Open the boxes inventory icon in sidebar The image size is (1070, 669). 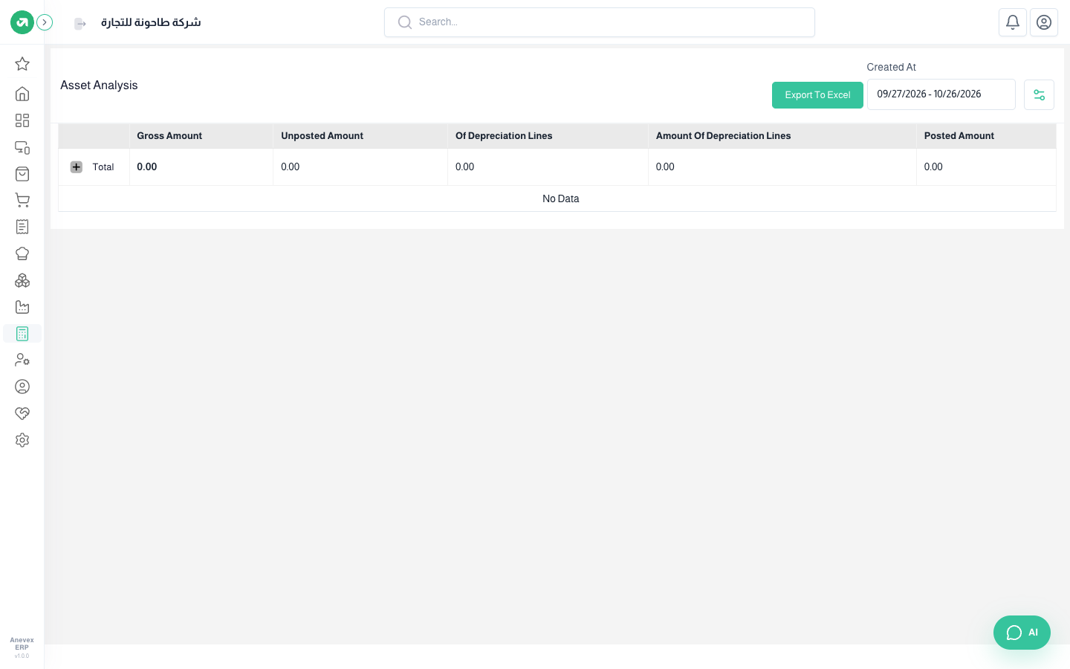[22, 280]
